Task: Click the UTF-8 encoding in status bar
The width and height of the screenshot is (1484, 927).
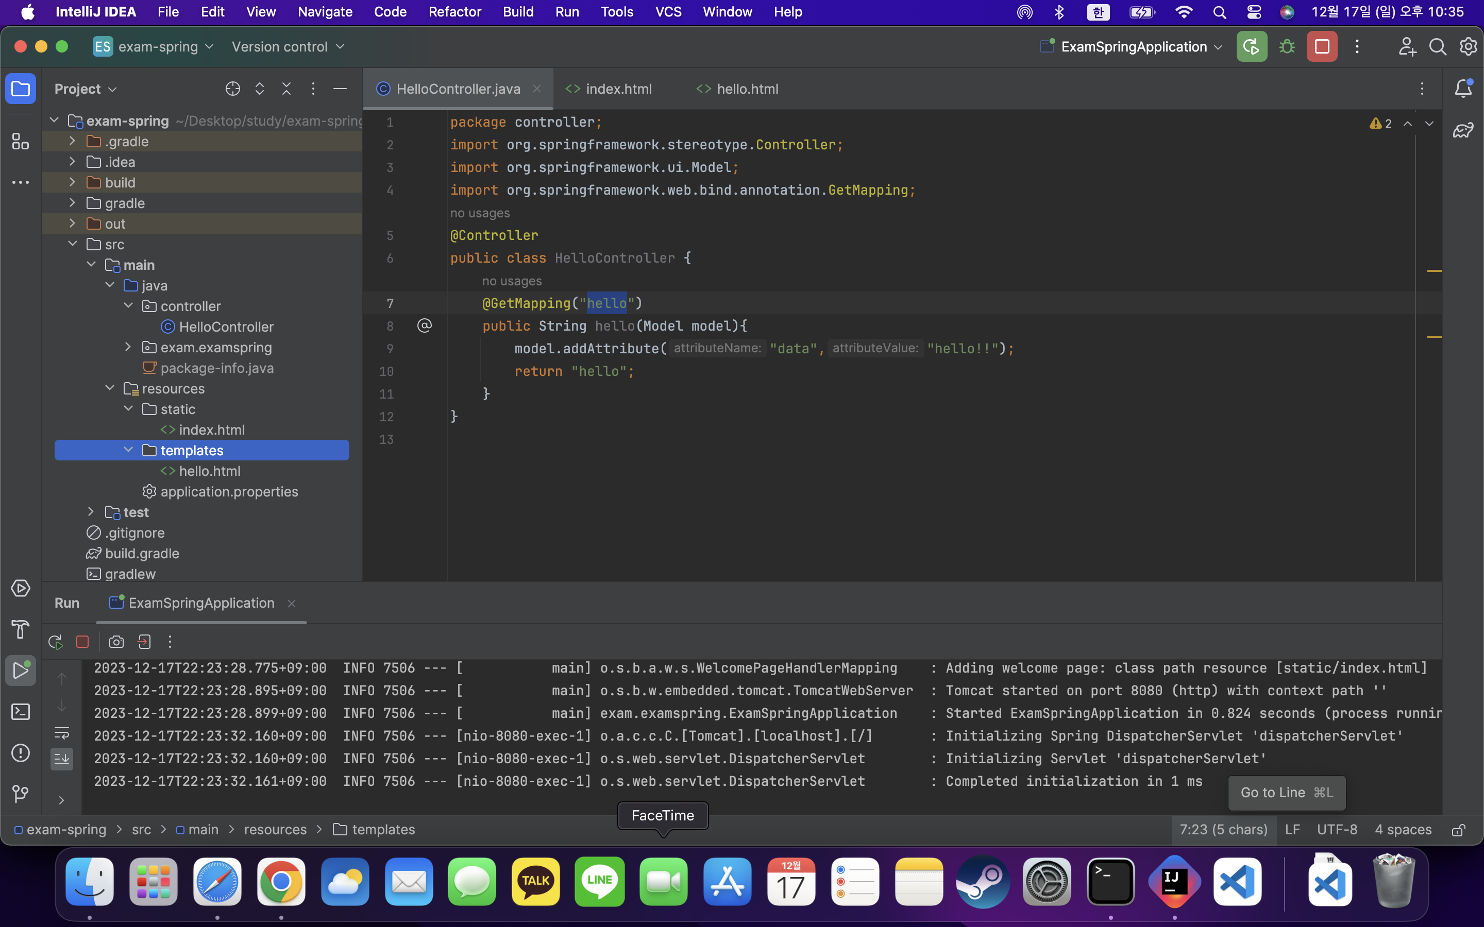Action: click(1338, 829)
